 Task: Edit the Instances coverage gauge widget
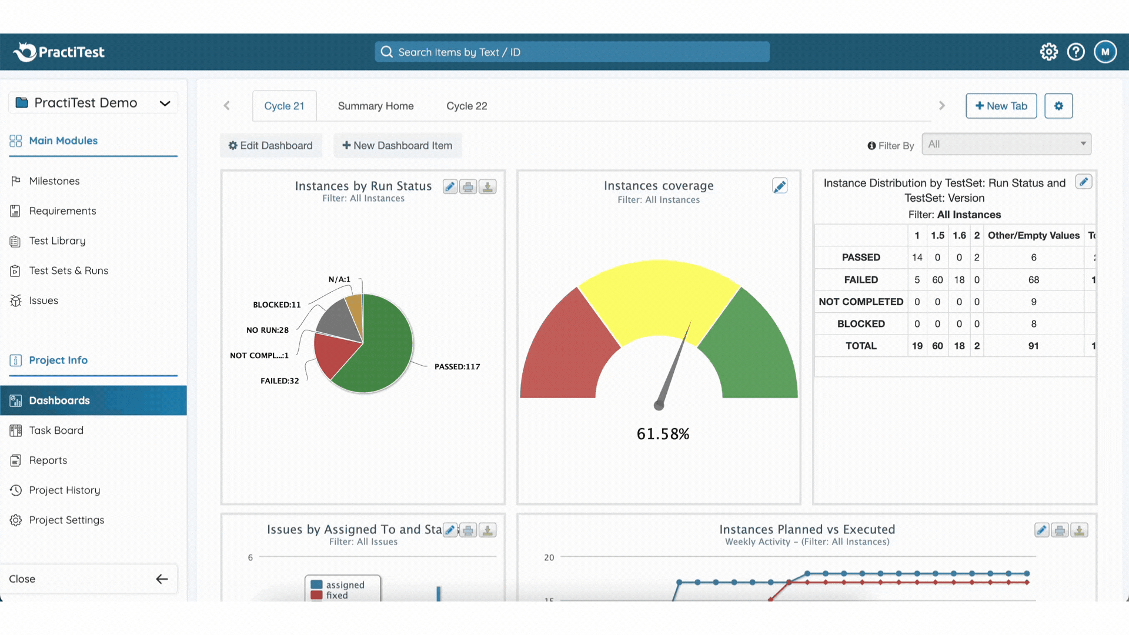(780, 186)
